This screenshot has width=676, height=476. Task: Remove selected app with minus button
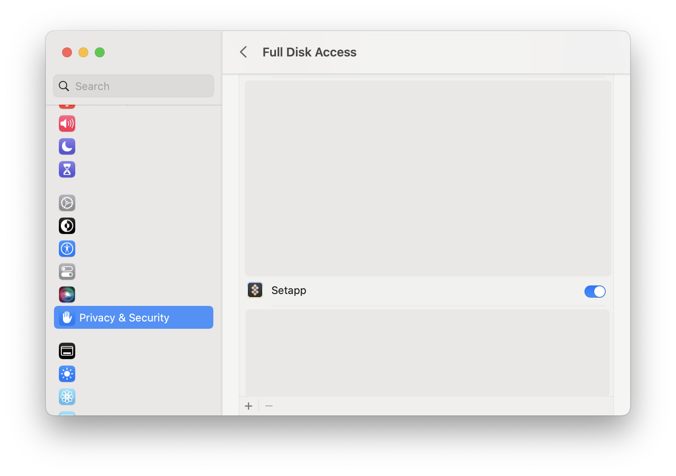point(269,406)
